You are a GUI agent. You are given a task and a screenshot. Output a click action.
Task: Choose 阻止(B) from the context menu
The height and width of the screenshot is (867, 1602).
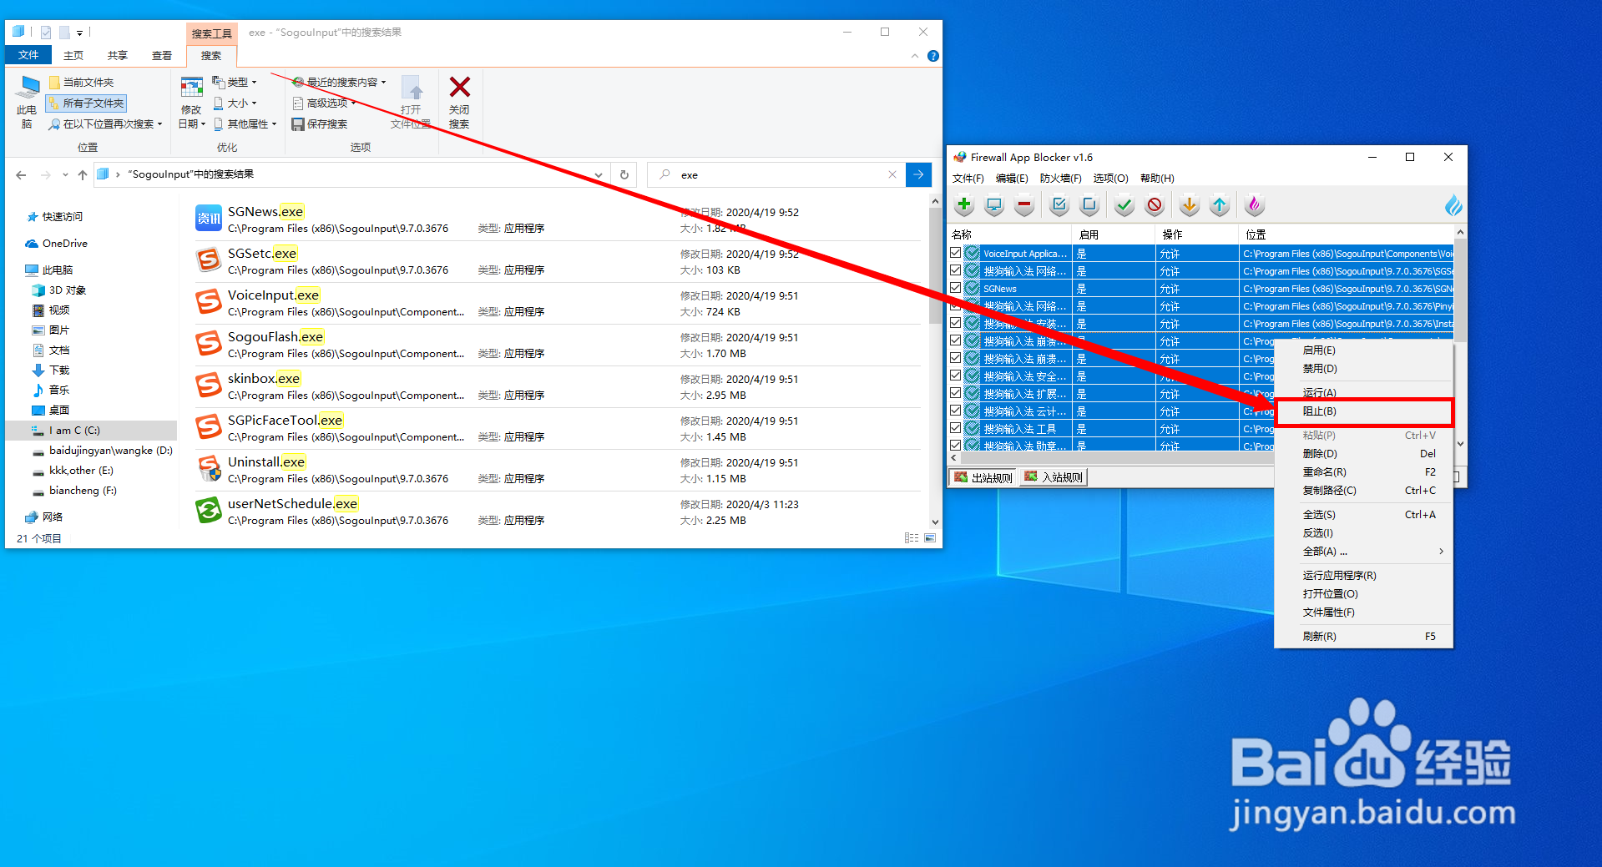[1364, 411]
